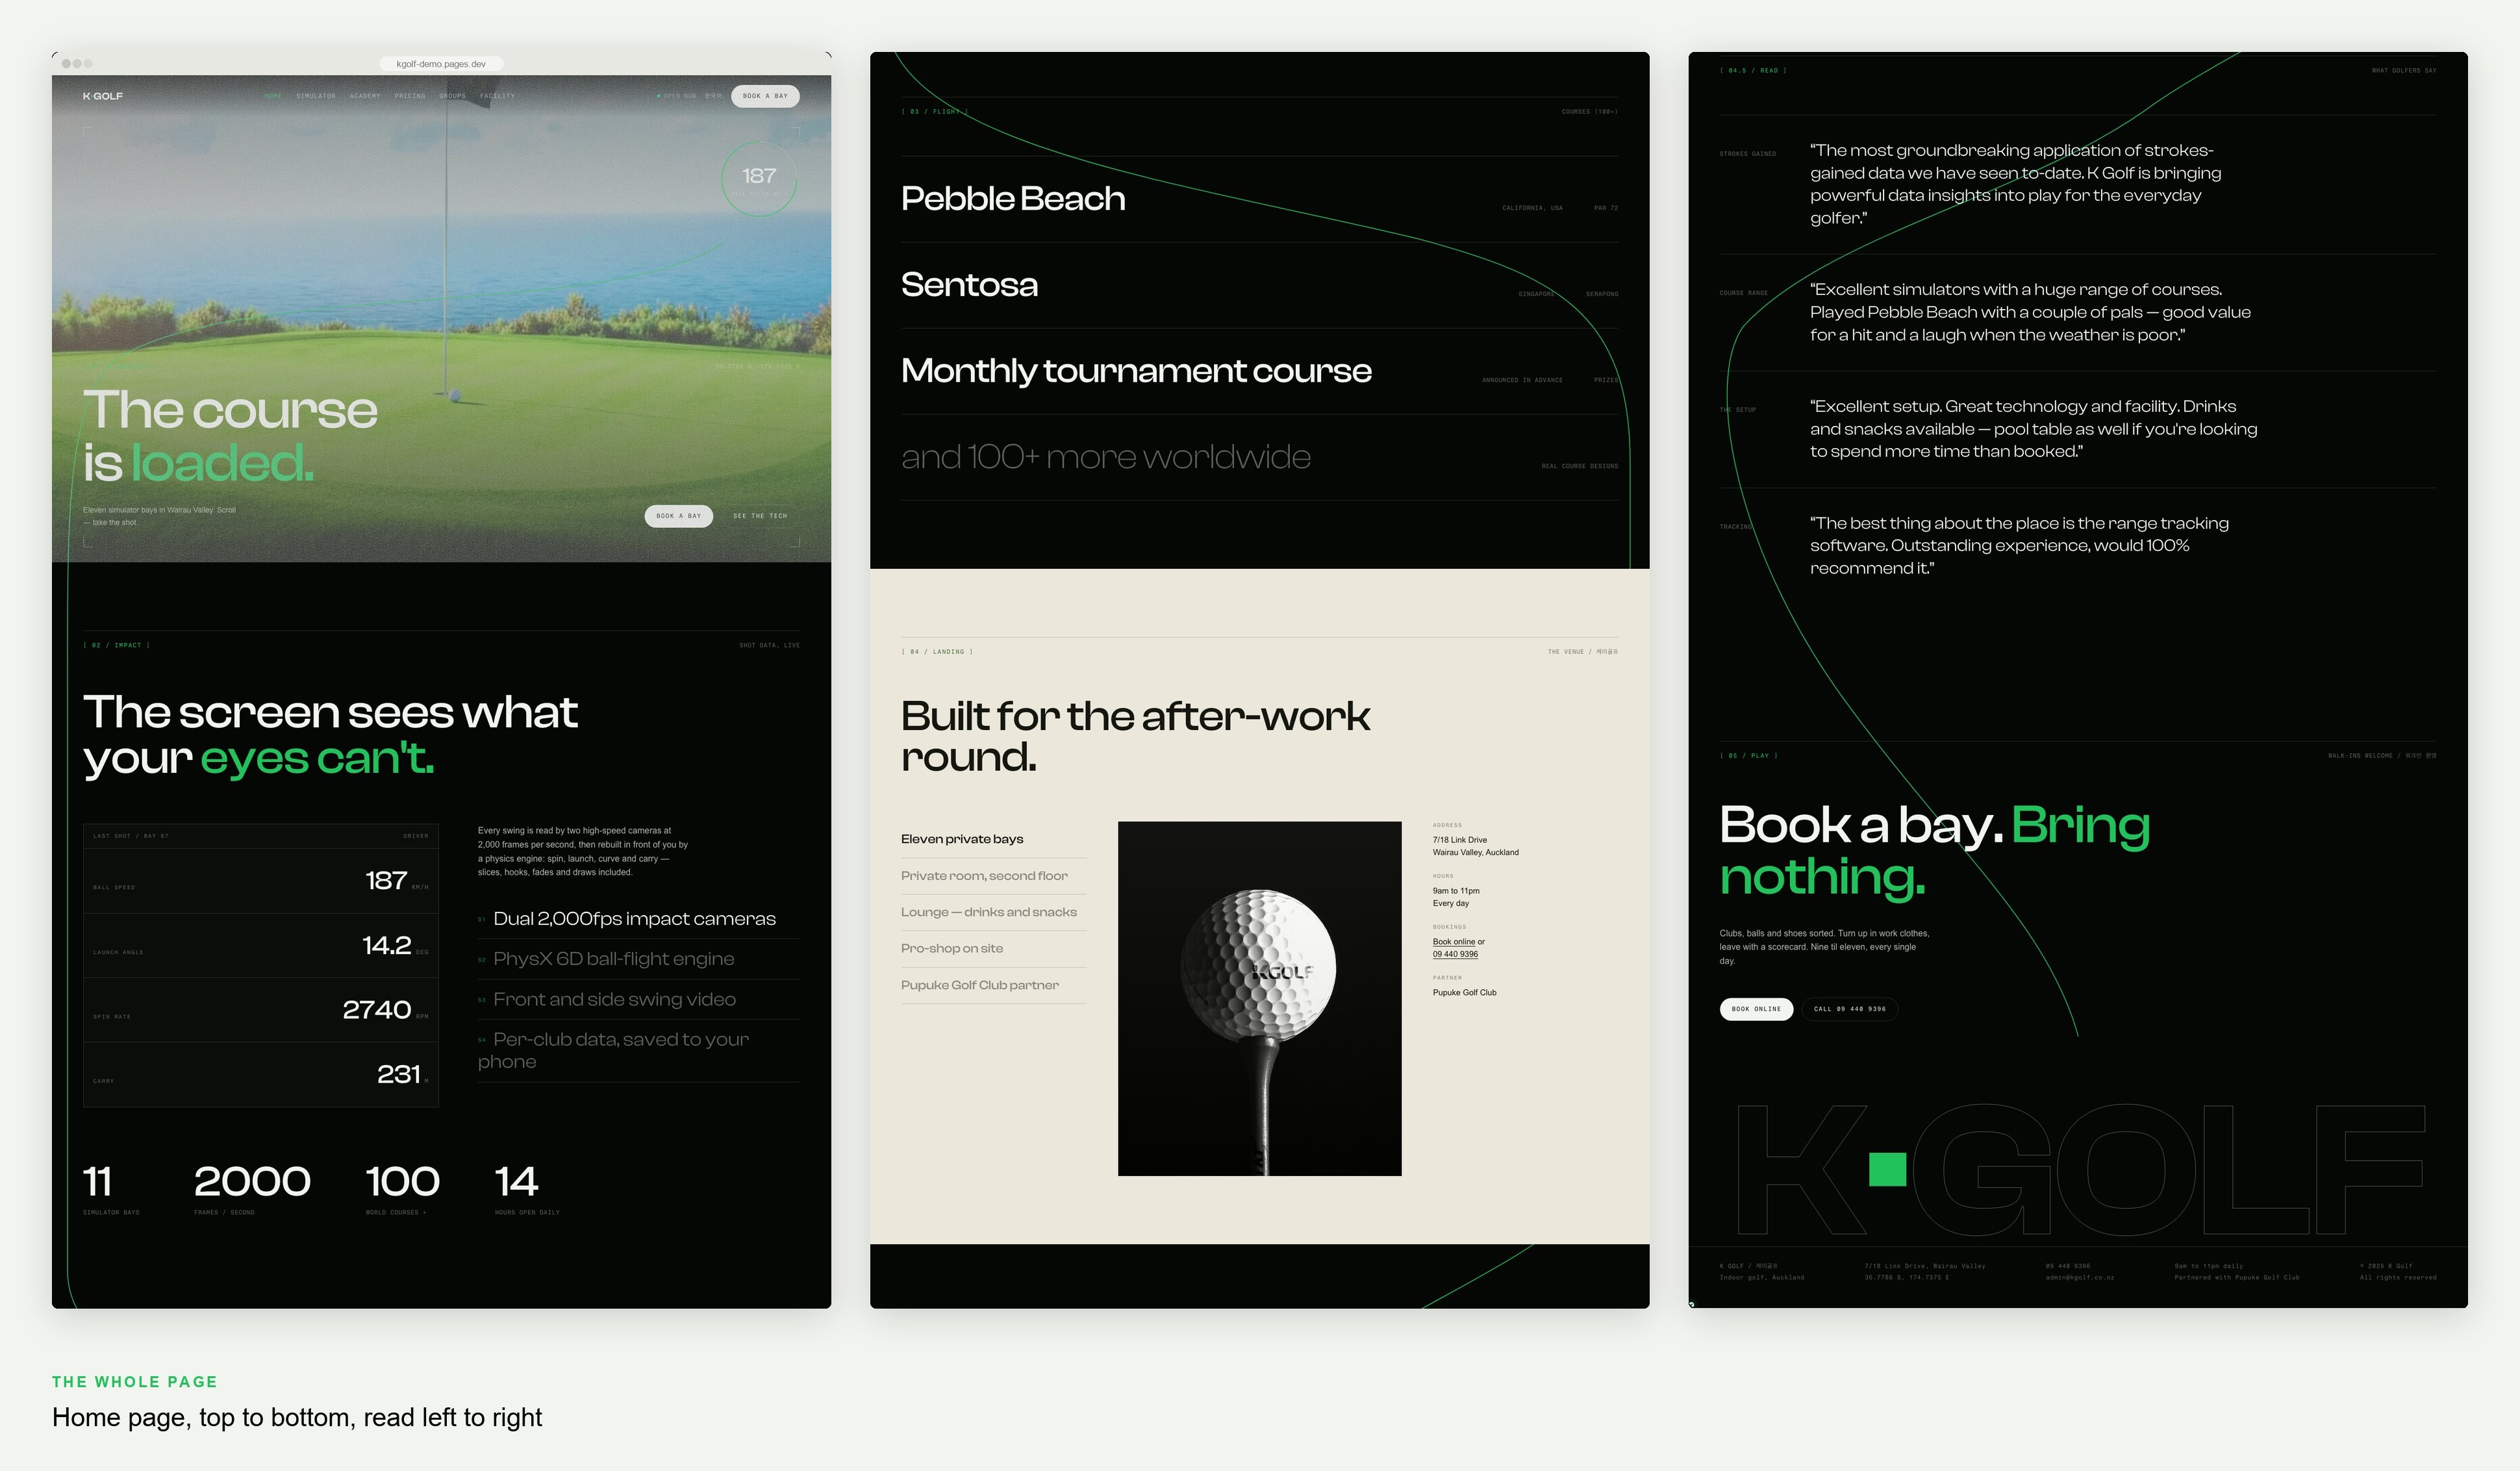
Task: Select the Pricing nav link
Action: point(410,96)
